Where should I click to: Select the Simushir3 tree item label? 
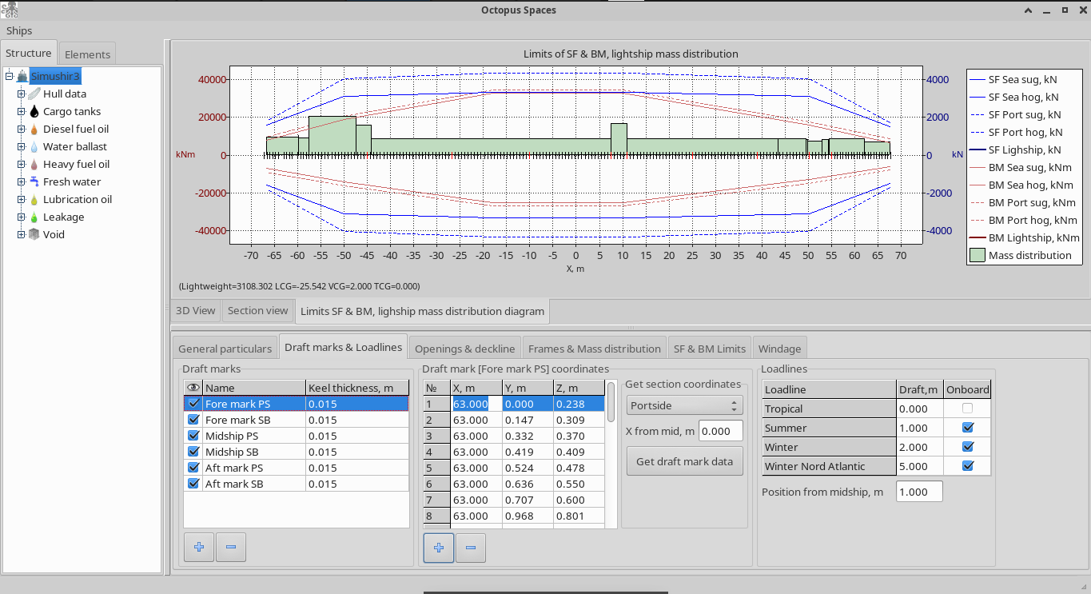point(55,77)
